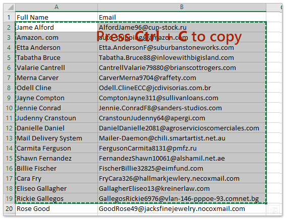Select Tabatha Bruce name cell
The height and width of the screenshot is (220, 287).
[56, 57]
